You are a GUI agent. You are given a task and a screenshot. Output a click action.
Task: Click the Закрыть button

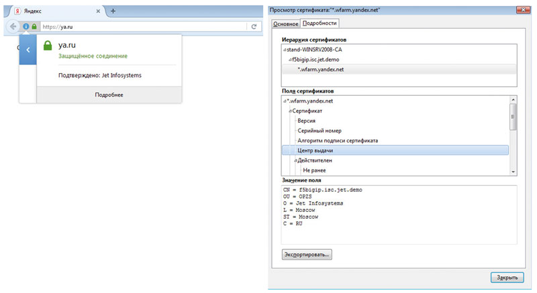coord(507,278)
